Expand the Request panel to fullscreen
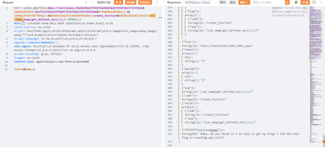This screenshot has height=148, width=325. tap(157, 3)
